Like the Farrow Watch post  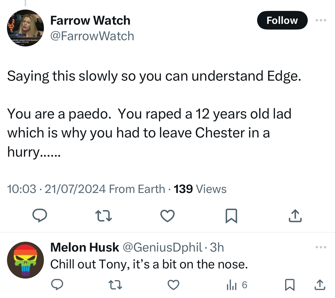[167, 216]
